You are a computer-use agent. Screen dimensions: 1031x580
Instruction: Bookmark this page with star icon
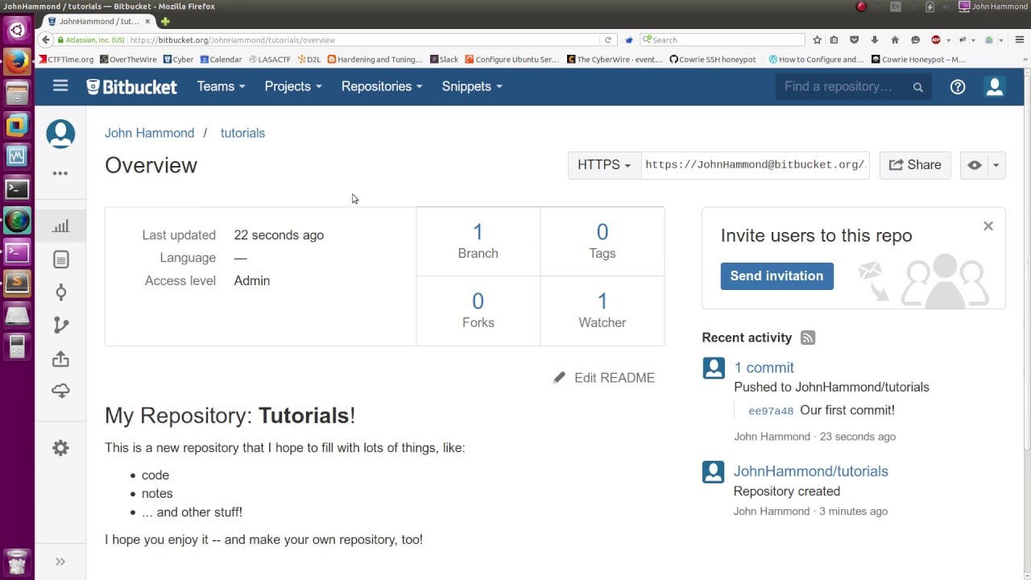[x=817, y=39]
